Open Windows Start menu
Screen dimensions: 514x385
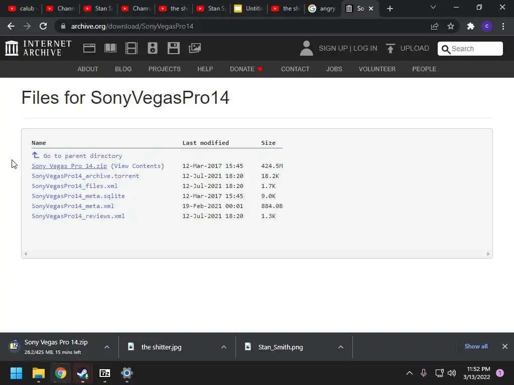pos(16,373)
